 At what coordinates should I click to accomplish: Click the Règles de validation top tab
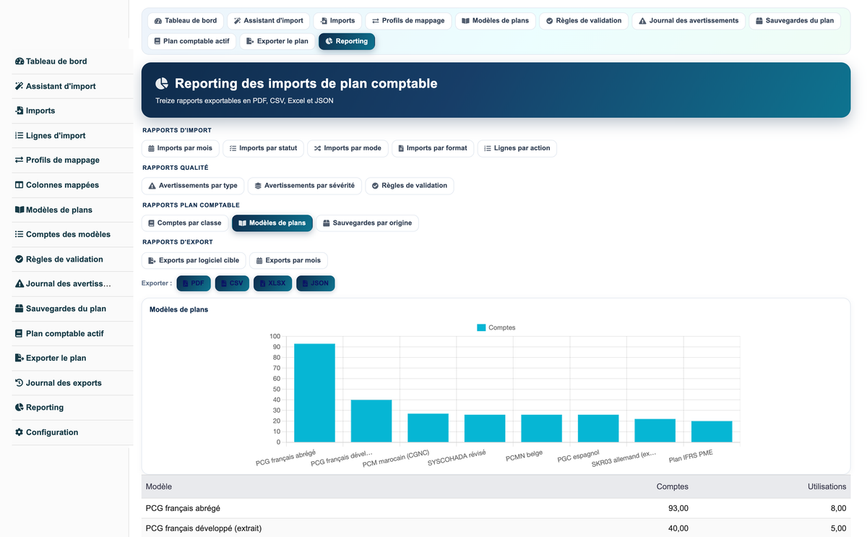584,21
